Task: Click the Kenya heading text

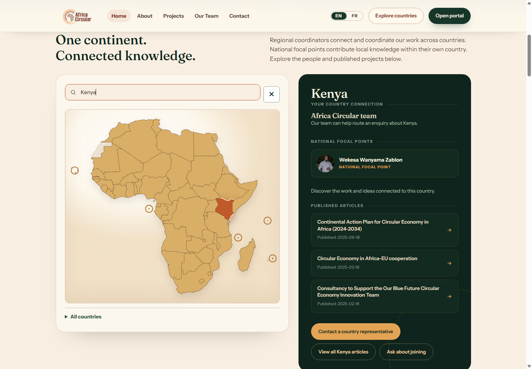Action: coord(329,93)
